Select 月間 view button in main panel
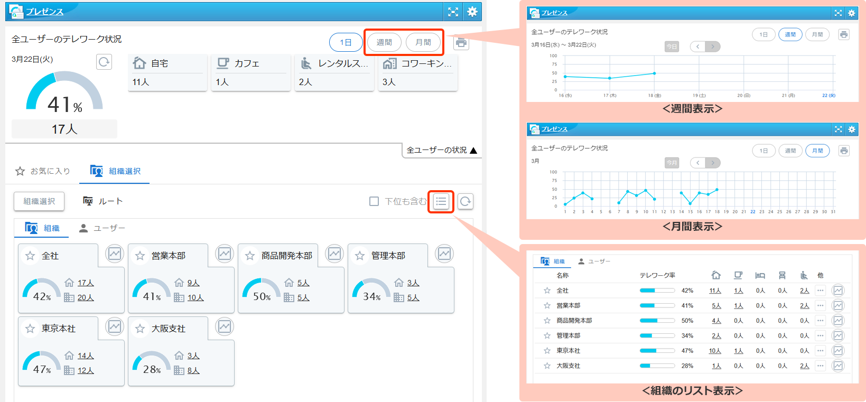 [x=423, y=42]
